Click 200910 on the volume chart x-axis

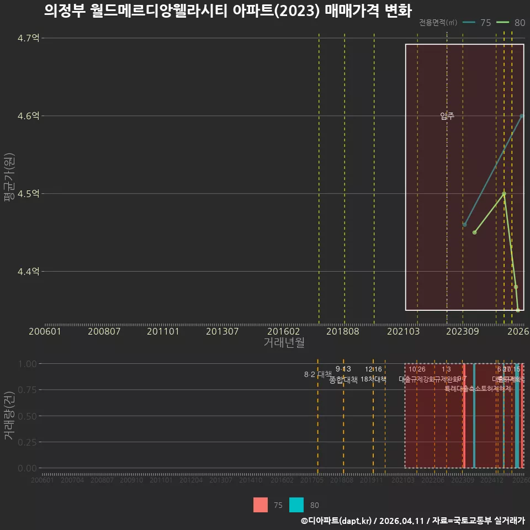[x=131, y=480]
